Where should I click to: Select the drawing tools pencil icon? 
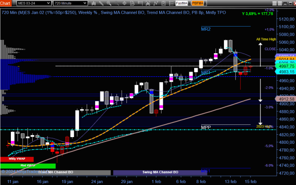pos(101,3)
